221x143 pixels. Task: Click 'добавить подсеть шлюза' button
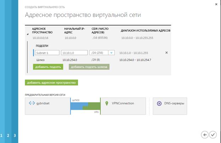pyautogui.click(x=89, y=67)
